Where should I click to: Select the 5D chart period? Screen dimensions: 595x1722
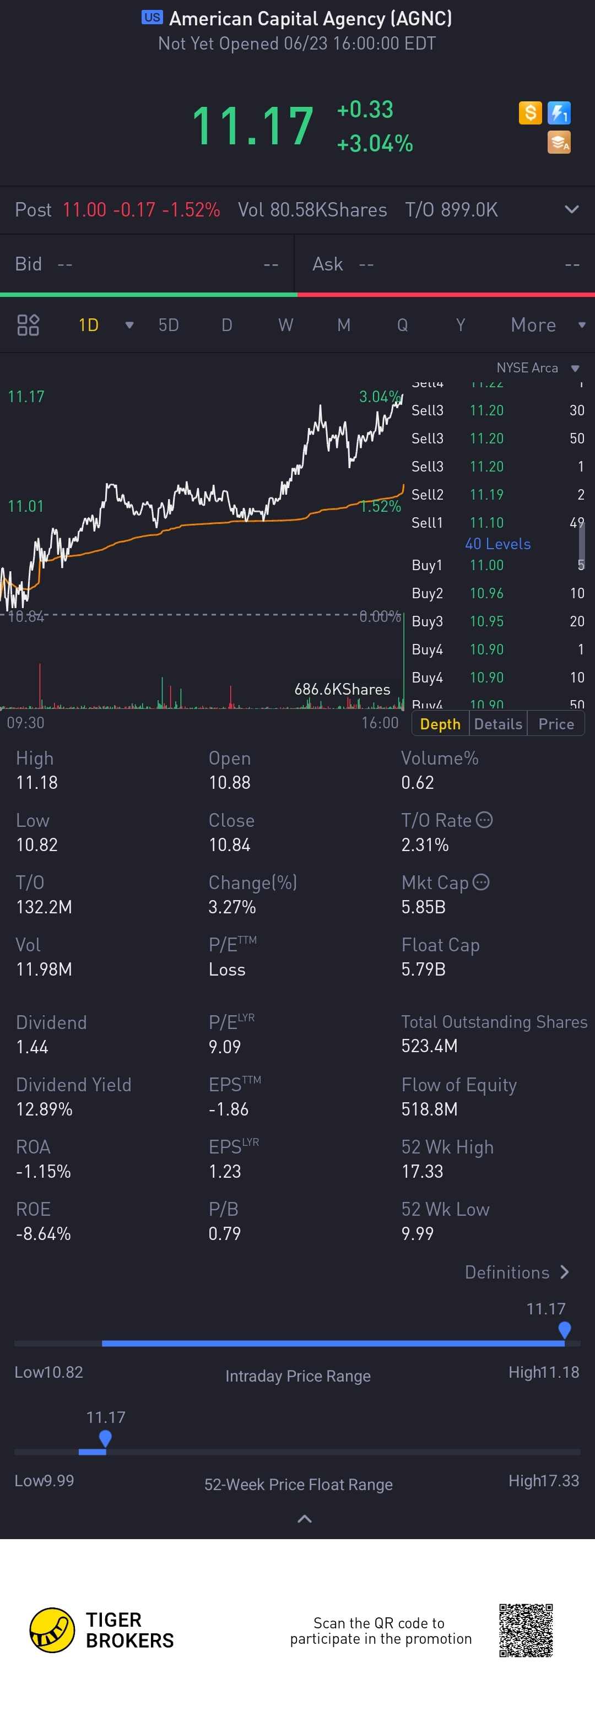(169, 325)
